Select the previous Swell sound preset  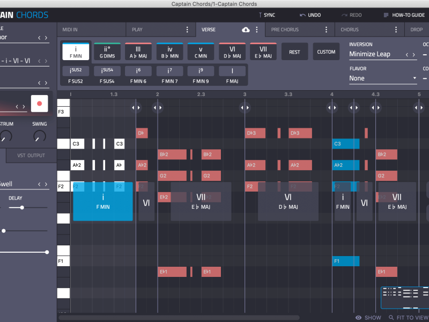pos(39,184)
